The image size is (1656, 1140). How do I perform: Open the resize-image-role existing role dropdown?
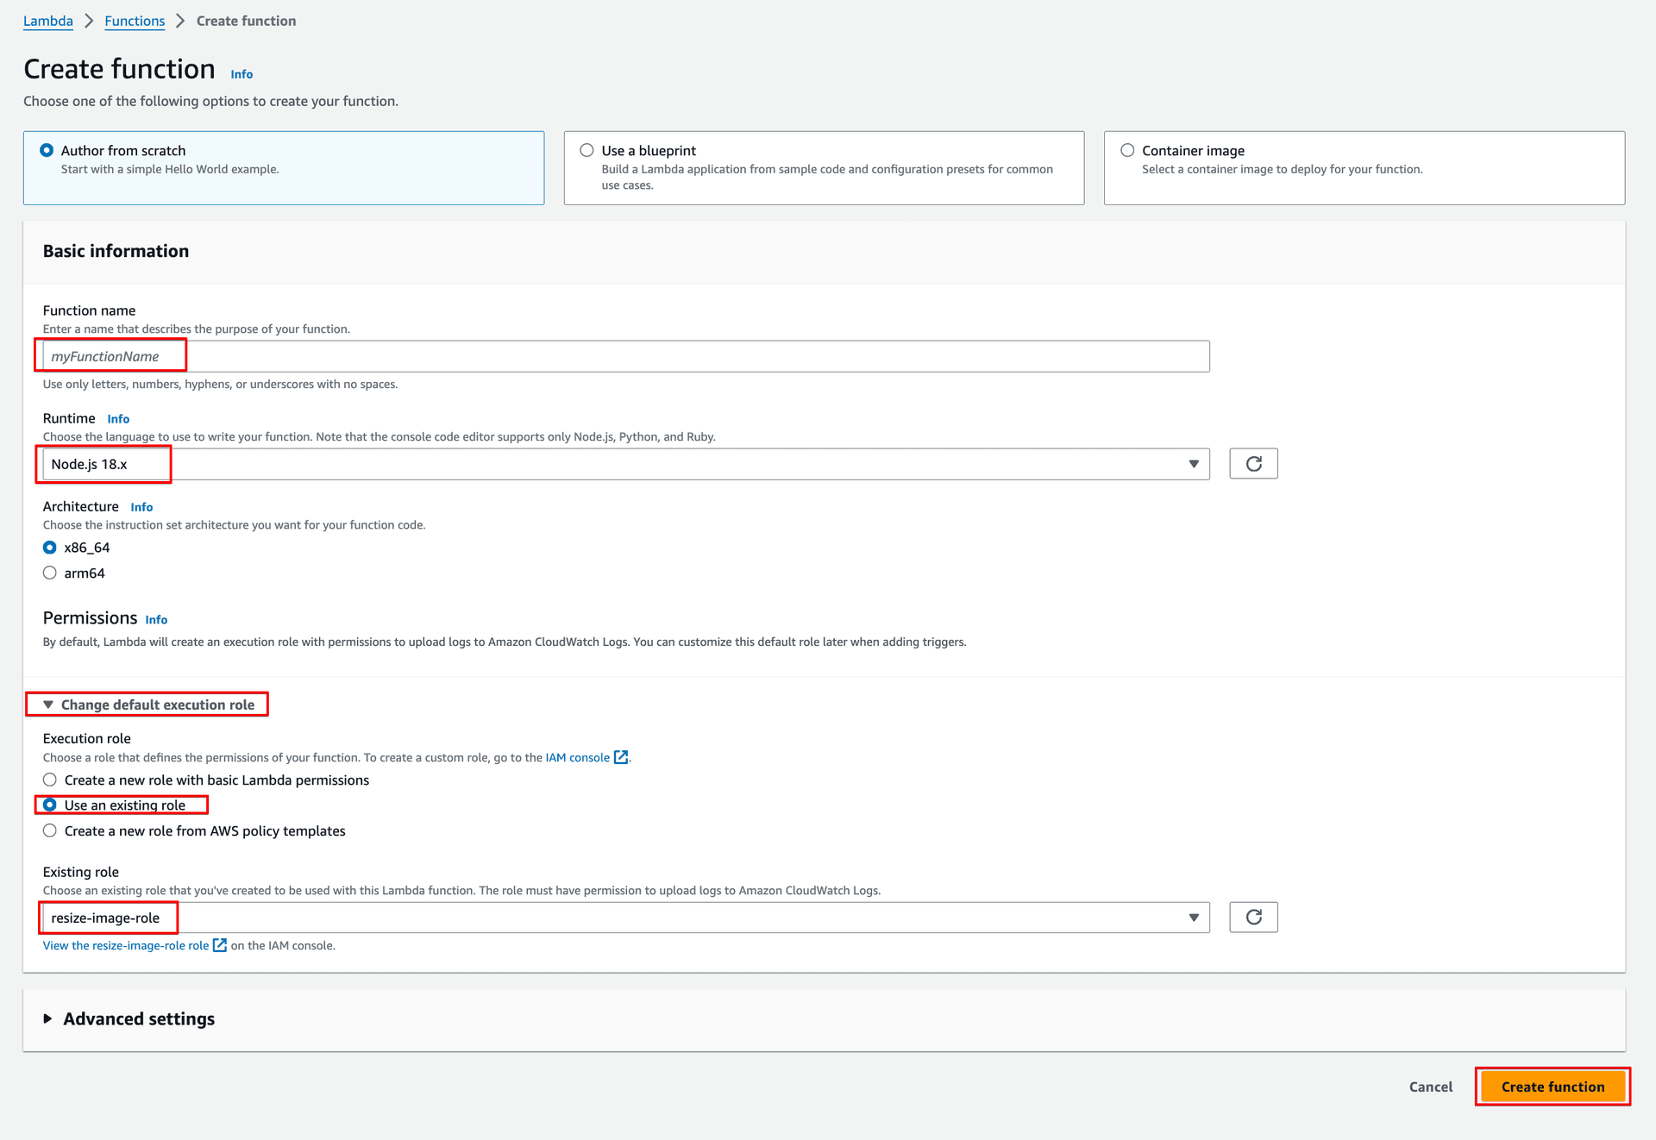point(625,918)
